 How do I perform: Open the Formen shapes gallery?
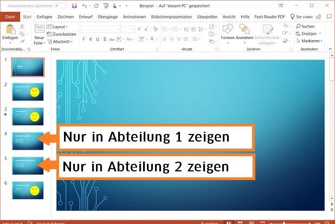[228, 34]
